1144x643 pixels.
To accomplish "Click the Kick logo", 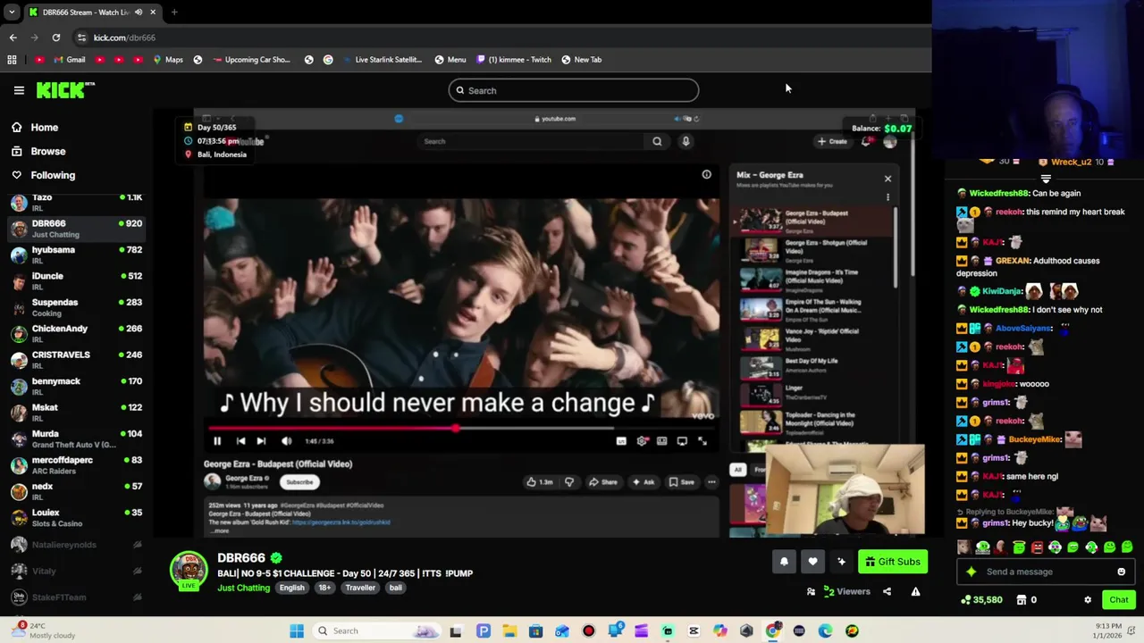I will click(65, 89).
